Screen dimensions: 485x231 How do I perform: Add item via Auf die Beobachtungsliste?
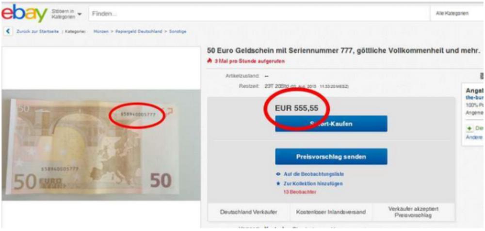(314, 174)
